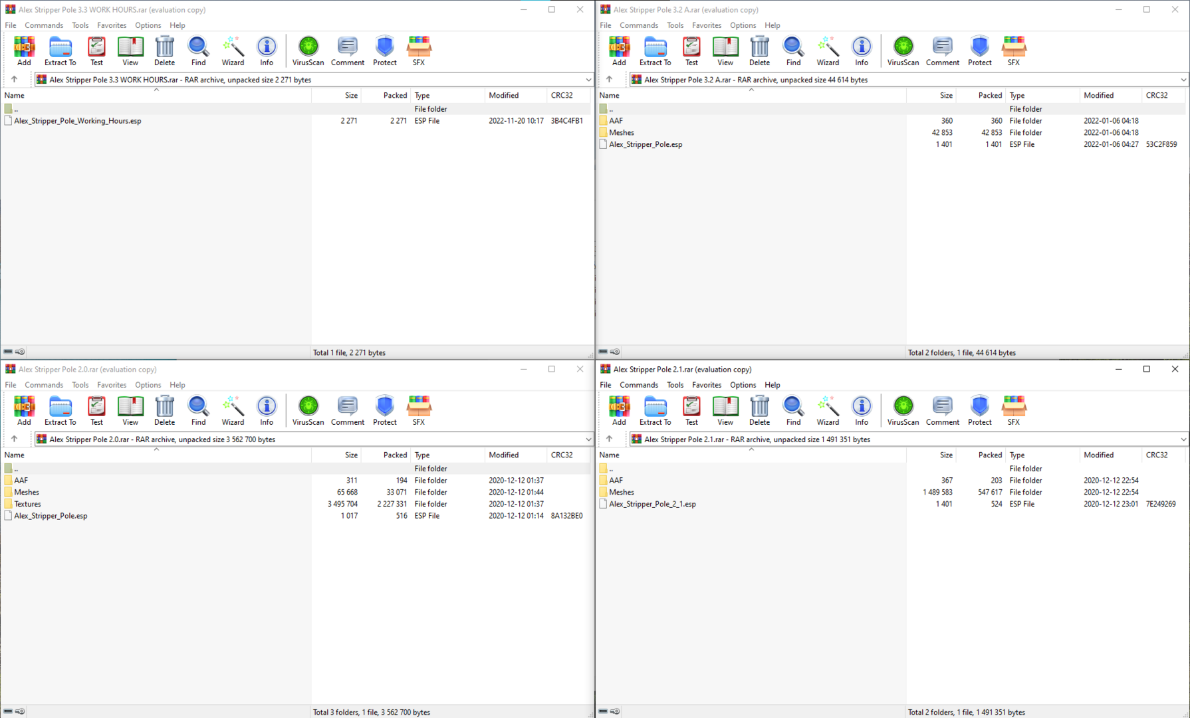This screenshot has width=1190, height=718.
Task: Click Protect icon in Pole 2.1 window
Action: (x=979, y=411)
